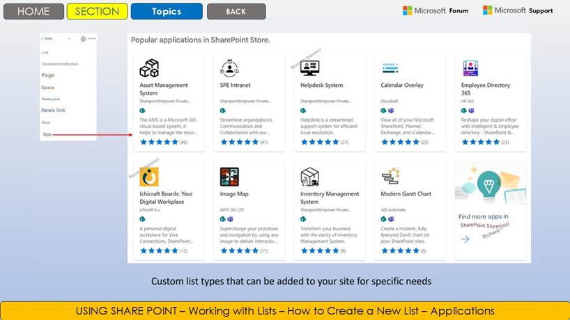The height and width of the screenshot is (320, 570).
Task: Select the Helpdesk System icon
Action: [309, 68]
